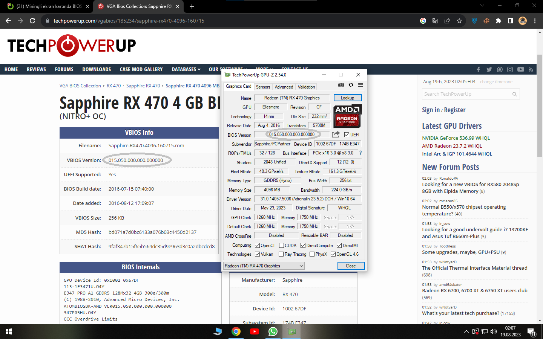The image size is (543, 339).
Task: Click the translate page icon in address bar
Action: 435,21
